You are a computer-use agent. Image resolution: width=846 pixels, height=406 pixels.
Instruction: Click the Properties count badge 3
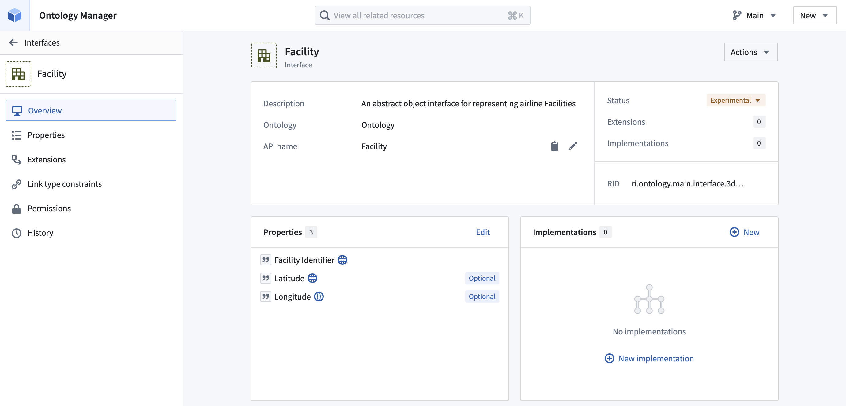[311, 232]
